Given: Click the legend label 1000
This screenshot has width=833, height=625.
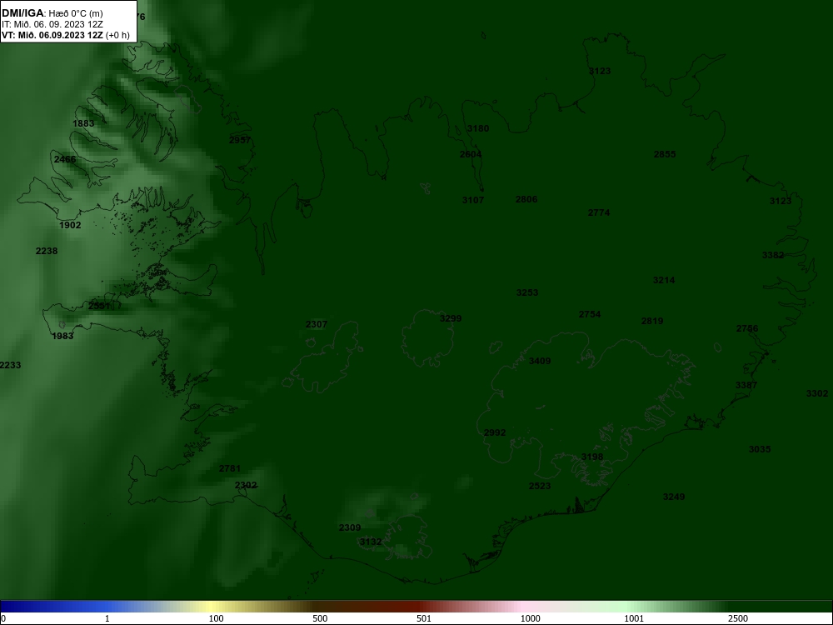Looking at the screenshot, I should [x=530, y=618].
